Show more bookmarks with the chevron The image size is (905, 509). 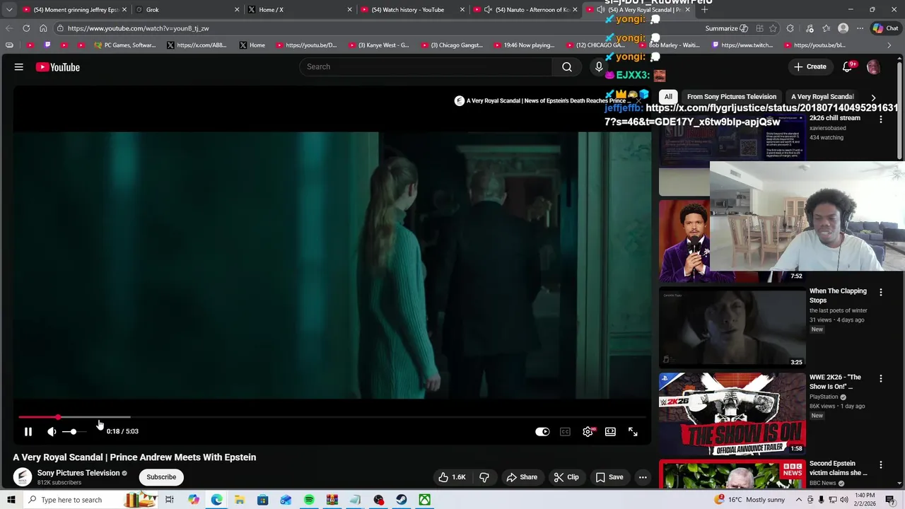pos(889,45)
